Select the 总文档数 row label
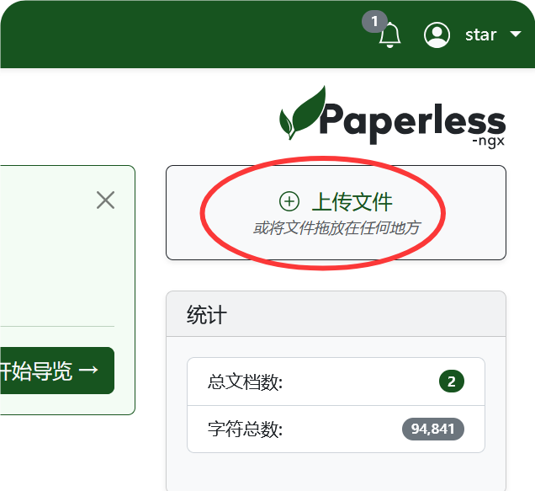Viewport: 535px width, 491px height. tap(246, 382)
